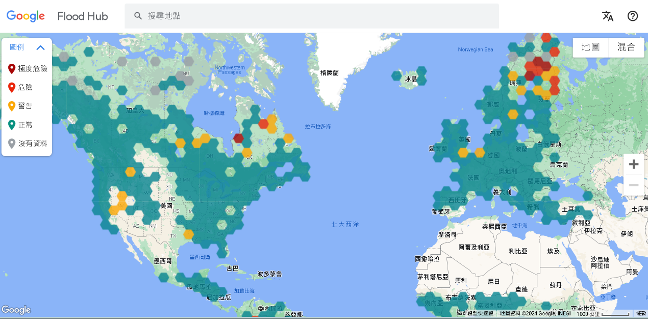Viewport: 648px width, 319px height.
Task: Click the orange hexagon over Texas
Action: pos(188,234)
